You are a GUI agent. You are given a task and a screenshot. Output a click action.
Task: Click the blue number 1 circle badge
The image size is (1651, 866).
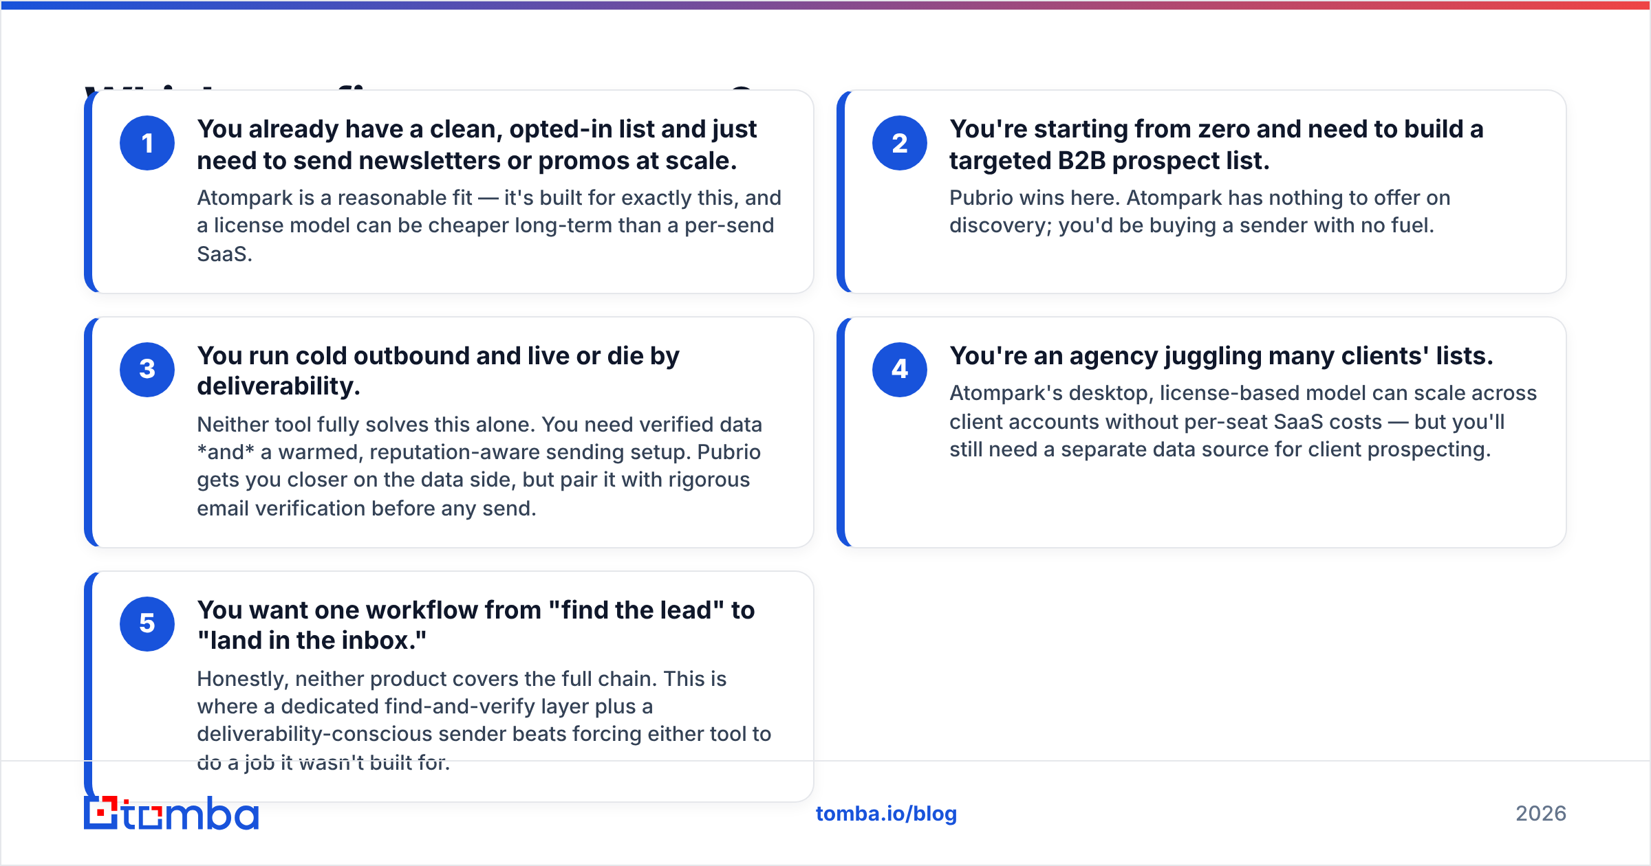pos(147,143)
